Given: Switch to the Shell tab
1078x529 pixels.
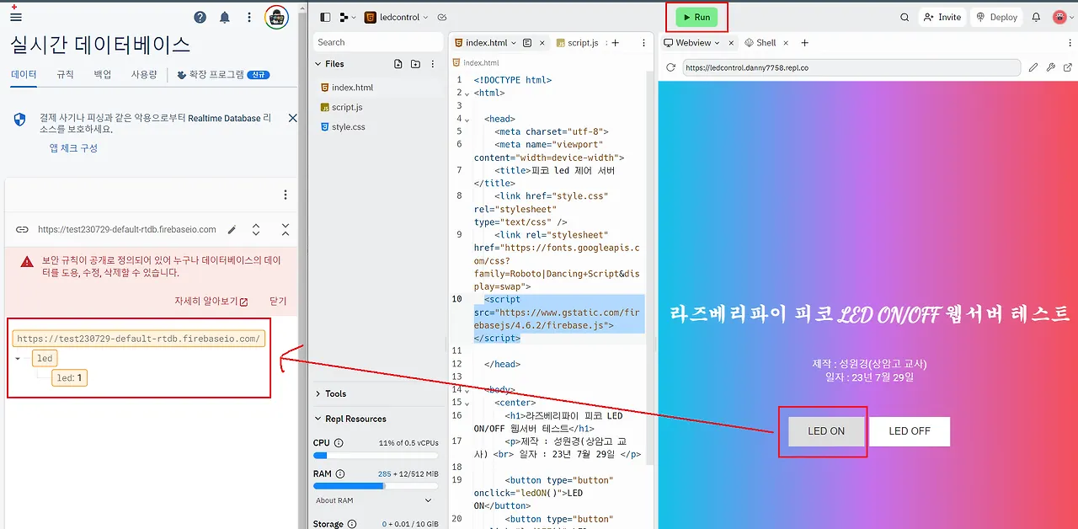Looking at the screenshot, I should (760, 43).
